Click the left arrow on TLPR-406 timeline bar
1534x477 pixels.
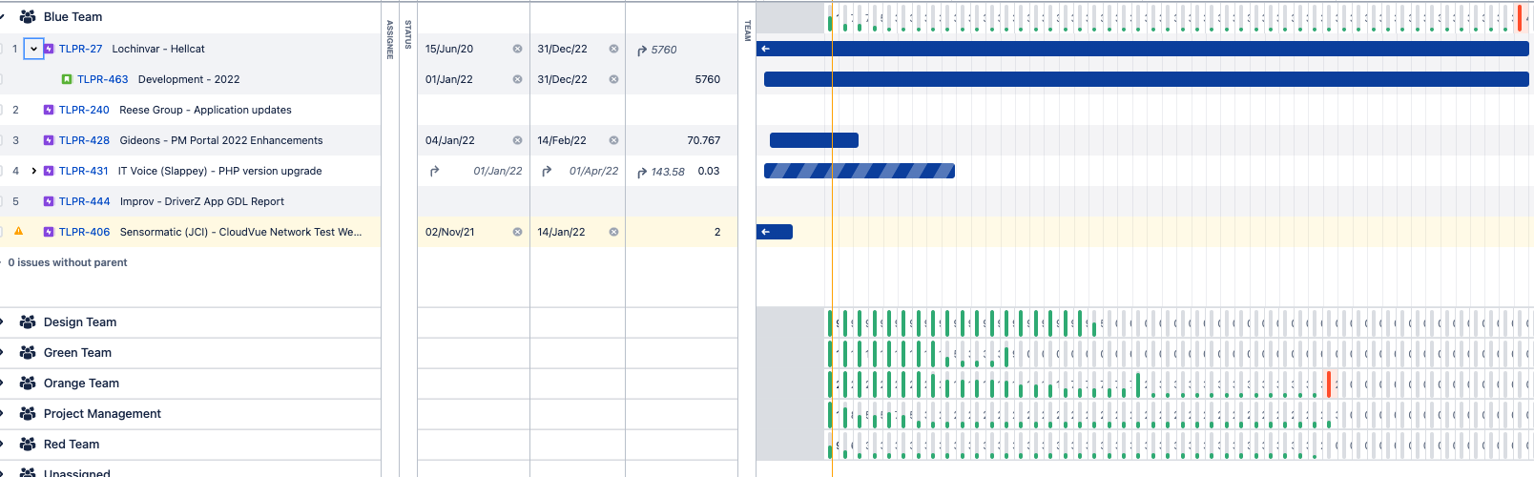765,232
